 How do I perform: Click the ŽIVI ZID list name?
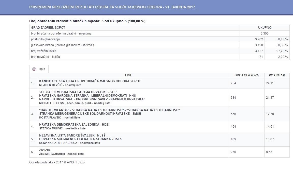click(x=45, y=150)
